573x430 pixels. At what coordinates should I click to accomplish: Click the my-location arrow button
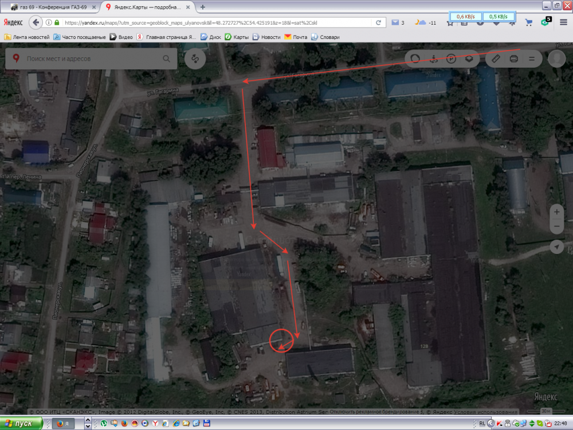click(x=556, y=247)
